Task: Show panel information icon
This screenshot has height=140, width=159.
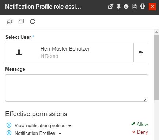Action: 126,7
